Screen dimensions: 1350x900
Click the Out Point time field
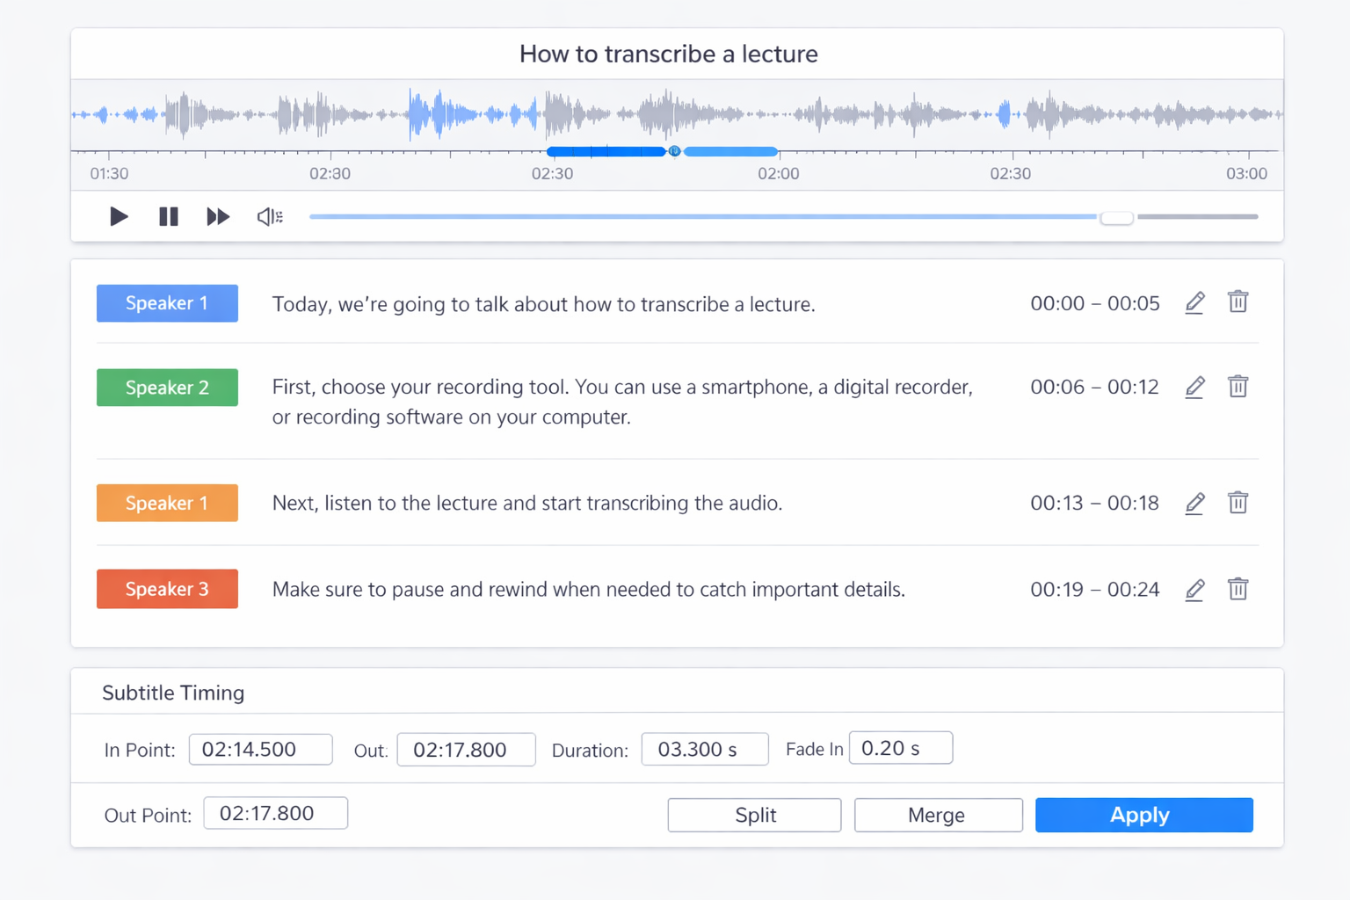[275, 813]
